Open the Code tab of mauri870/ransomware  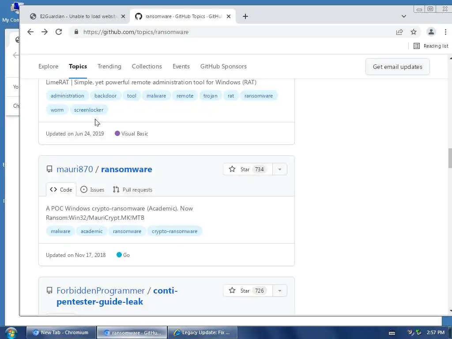coord(61,190)
